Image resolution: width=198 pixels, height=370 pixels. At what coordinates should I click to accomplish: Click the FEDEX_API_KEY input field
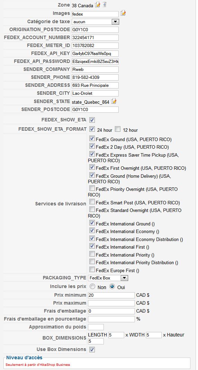click(x=95, y=54)
